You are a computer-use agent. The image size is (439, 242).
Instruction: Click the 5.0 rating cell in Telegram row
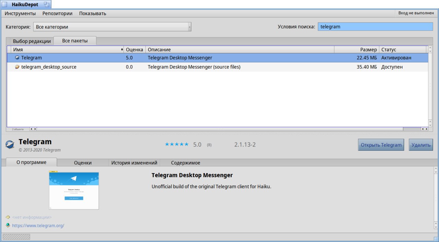point(129,58)
